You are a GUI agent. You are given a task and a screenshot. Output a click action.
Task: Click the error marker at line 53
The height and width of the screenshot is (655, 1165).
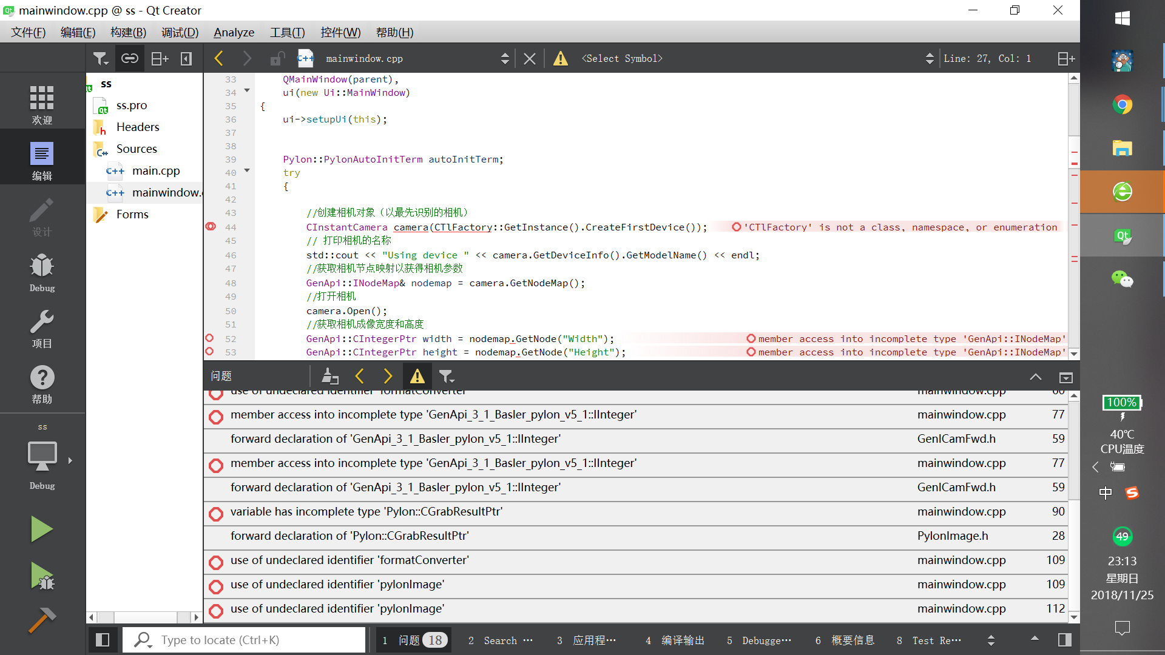point(210,351)
